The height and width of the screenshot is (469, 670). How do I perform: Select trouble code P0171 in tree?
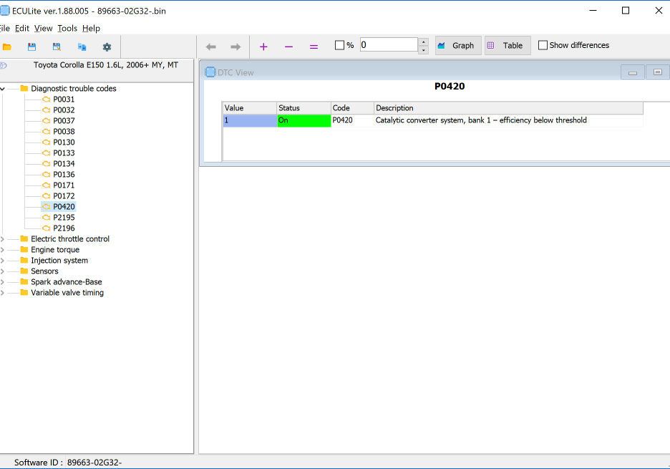click(x=64, y=185)
